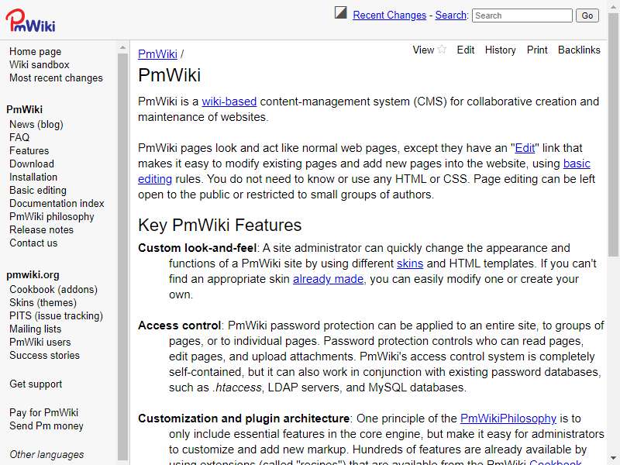Switch to the View action tab
The height and width of the screenshot is (465, 620).
(x=423, y=50)
